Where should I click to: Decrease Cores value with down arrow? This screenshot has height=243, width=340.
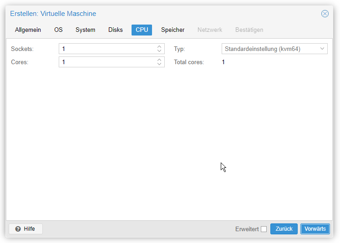[x=159, y=64]
